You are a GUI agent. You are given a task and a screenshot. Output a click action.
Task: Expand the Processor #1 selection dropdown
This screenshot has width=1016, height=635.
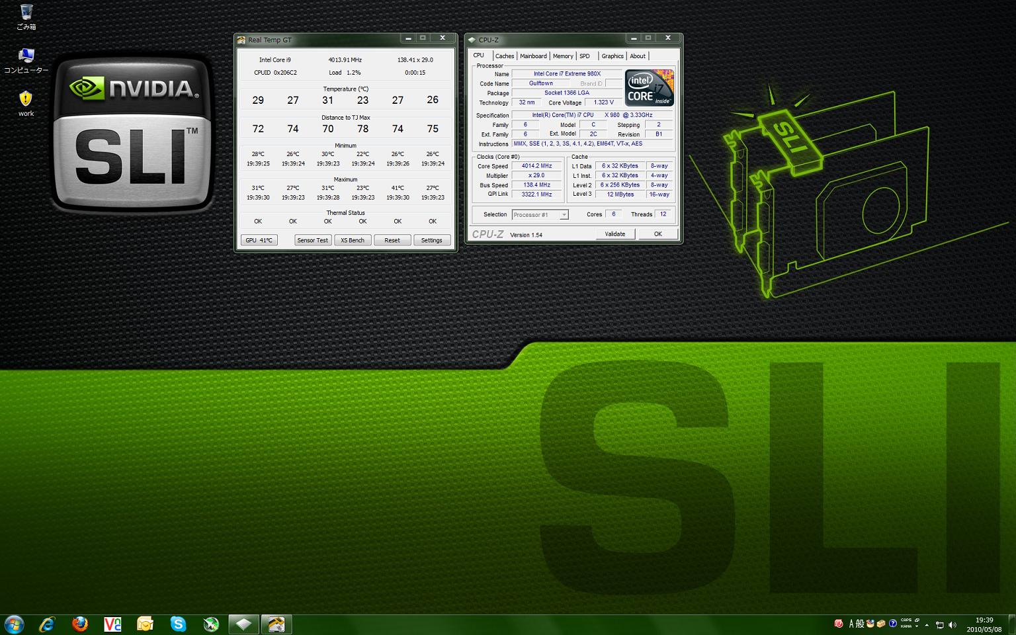point(564,214)
